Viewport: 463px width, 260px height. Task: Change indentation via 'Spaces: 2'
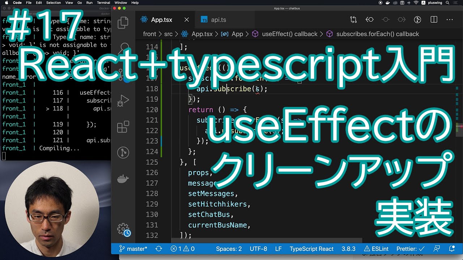click(x=229, y=249)
